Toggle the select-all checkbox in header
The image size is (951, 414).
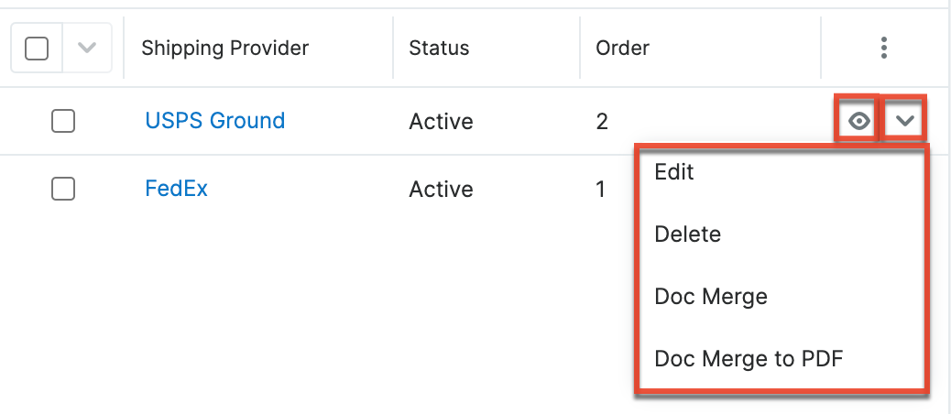pyautogui.click(x=37, y=49)
